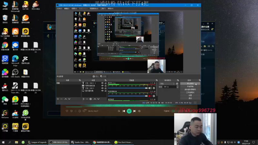This screenshot has width=258, height=145.
Task: Click the volume icon in the music player
Action: [139, 111]
